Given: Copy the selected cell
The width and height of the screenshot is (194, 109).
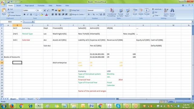Looking at the screenshot, I should click(11, 12).
